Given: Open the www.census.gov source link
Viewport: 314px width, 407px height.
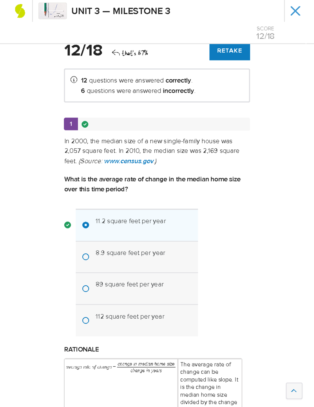Looking at the screenshot, I should tap(129, 161).
